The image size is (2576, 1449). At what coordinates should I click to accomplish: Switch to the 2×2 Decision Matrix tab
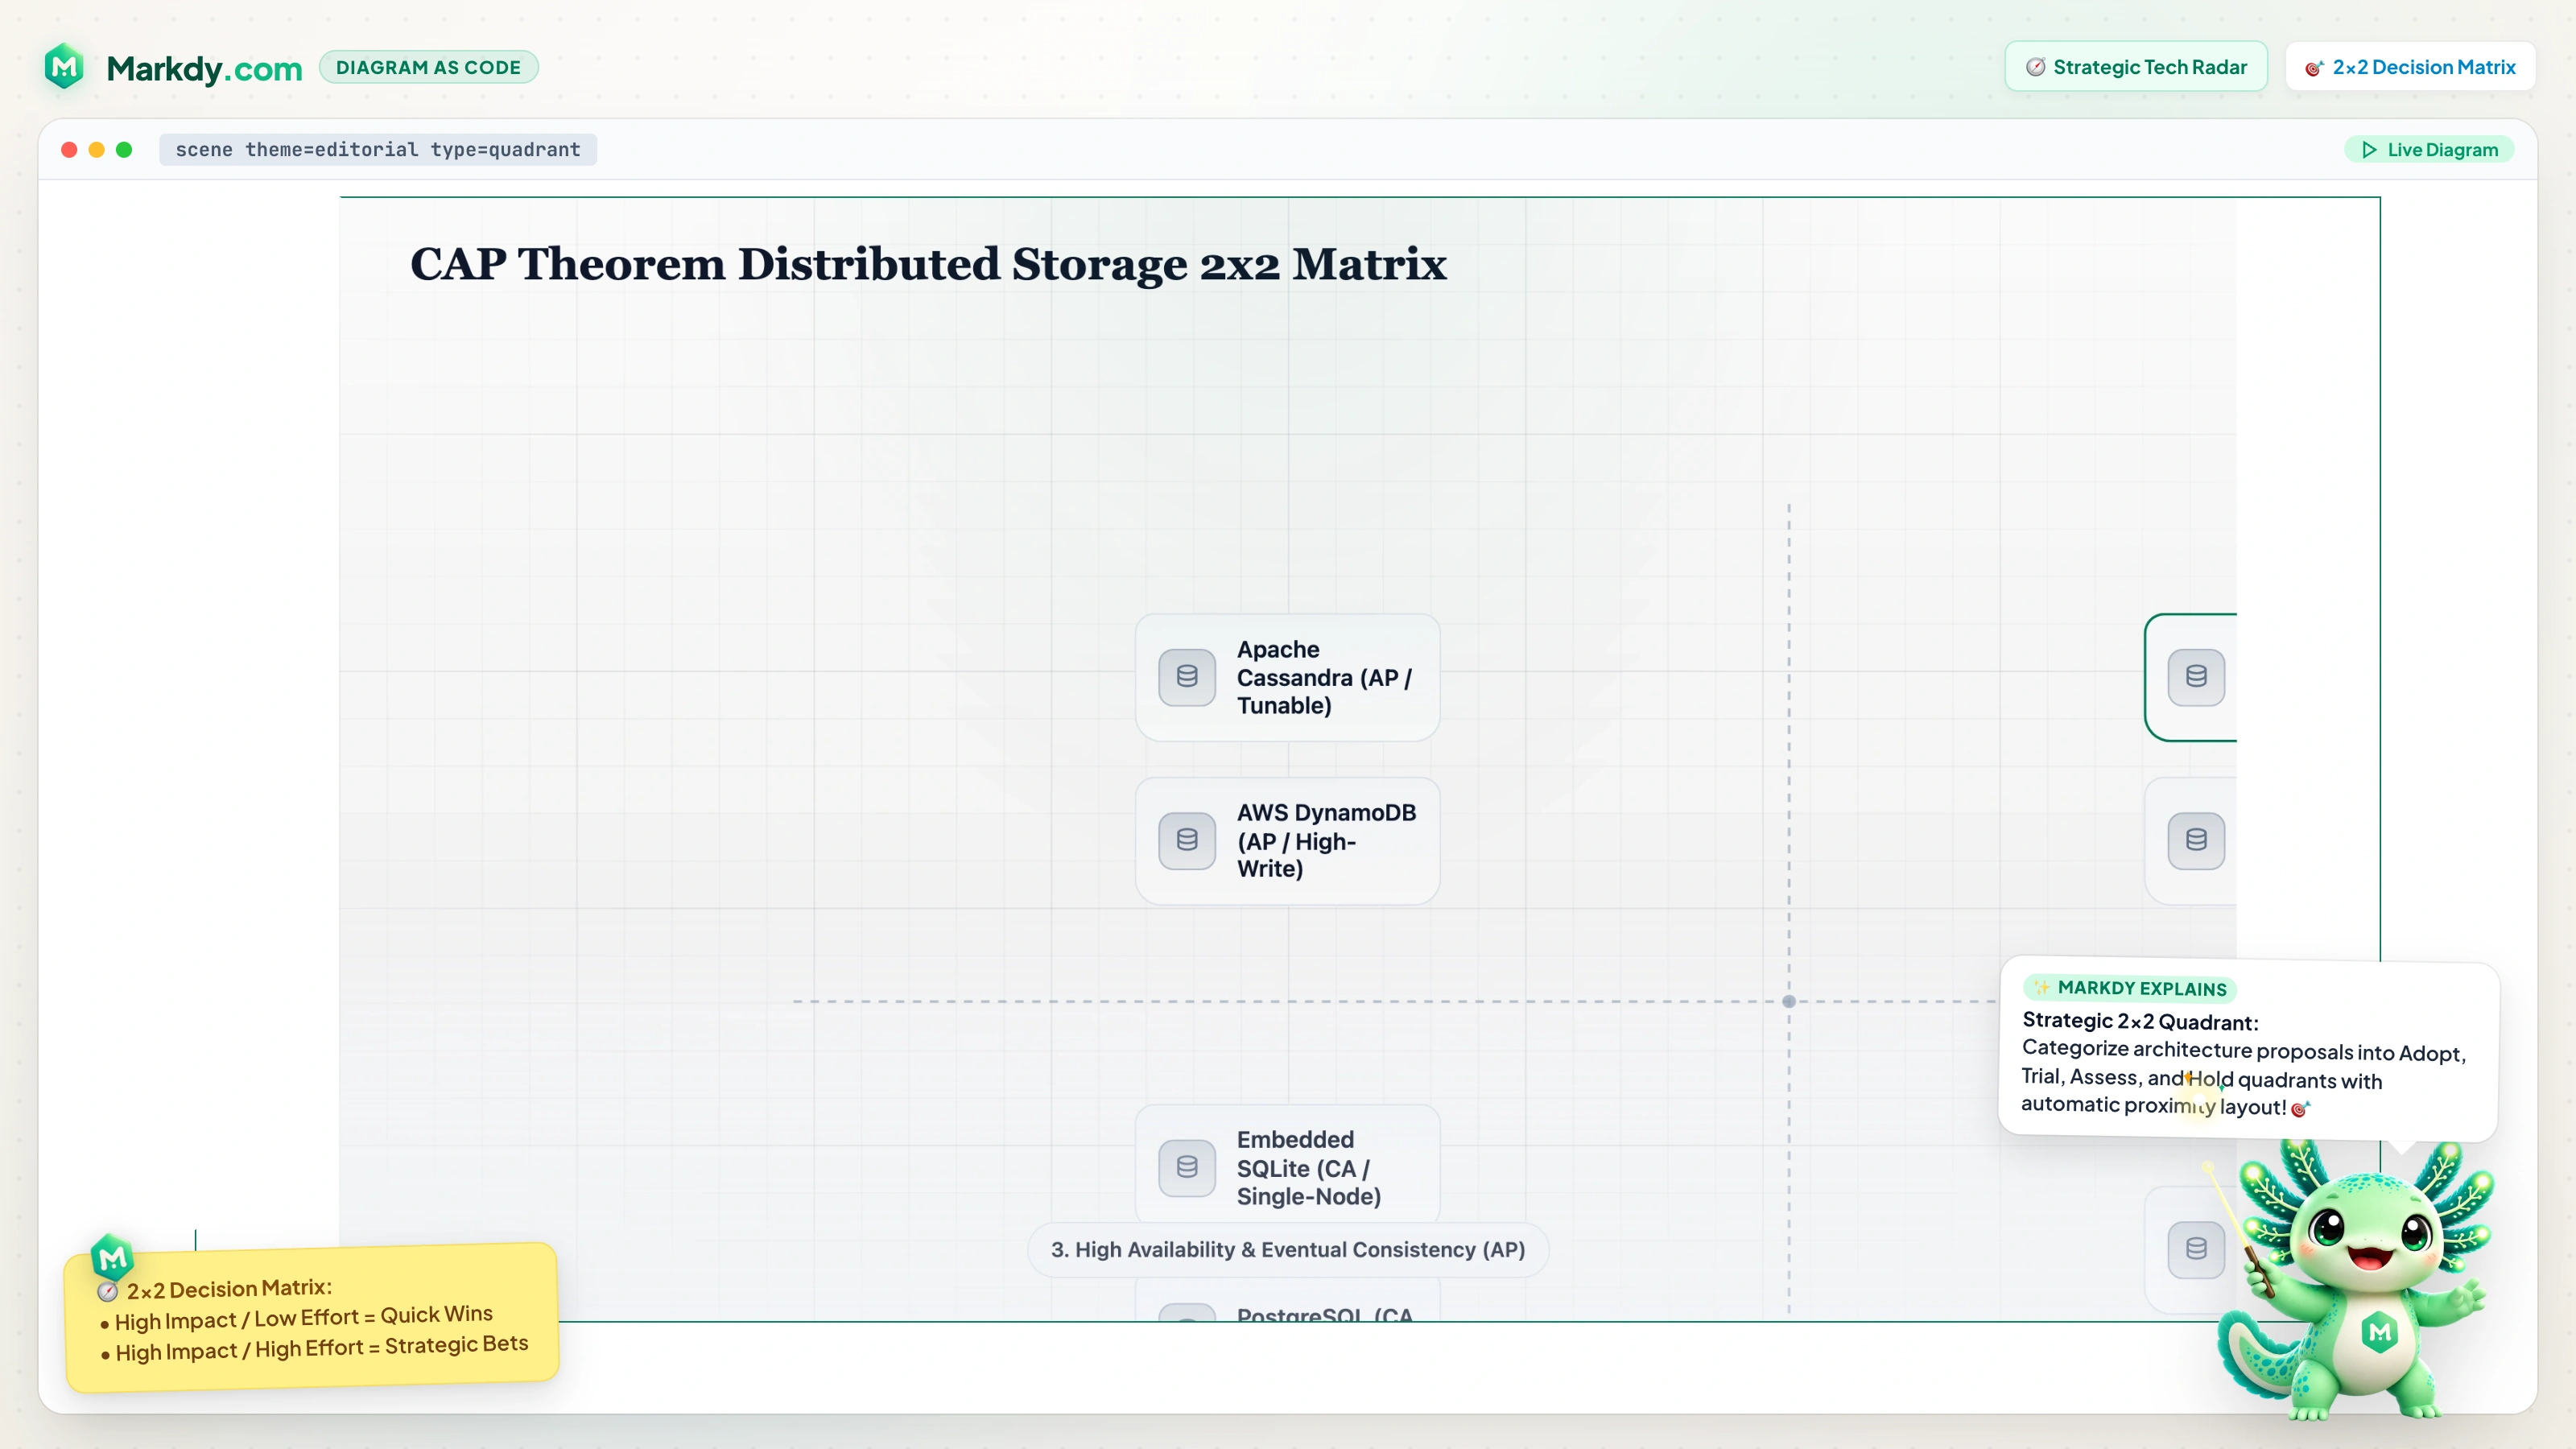[2410, 67]
